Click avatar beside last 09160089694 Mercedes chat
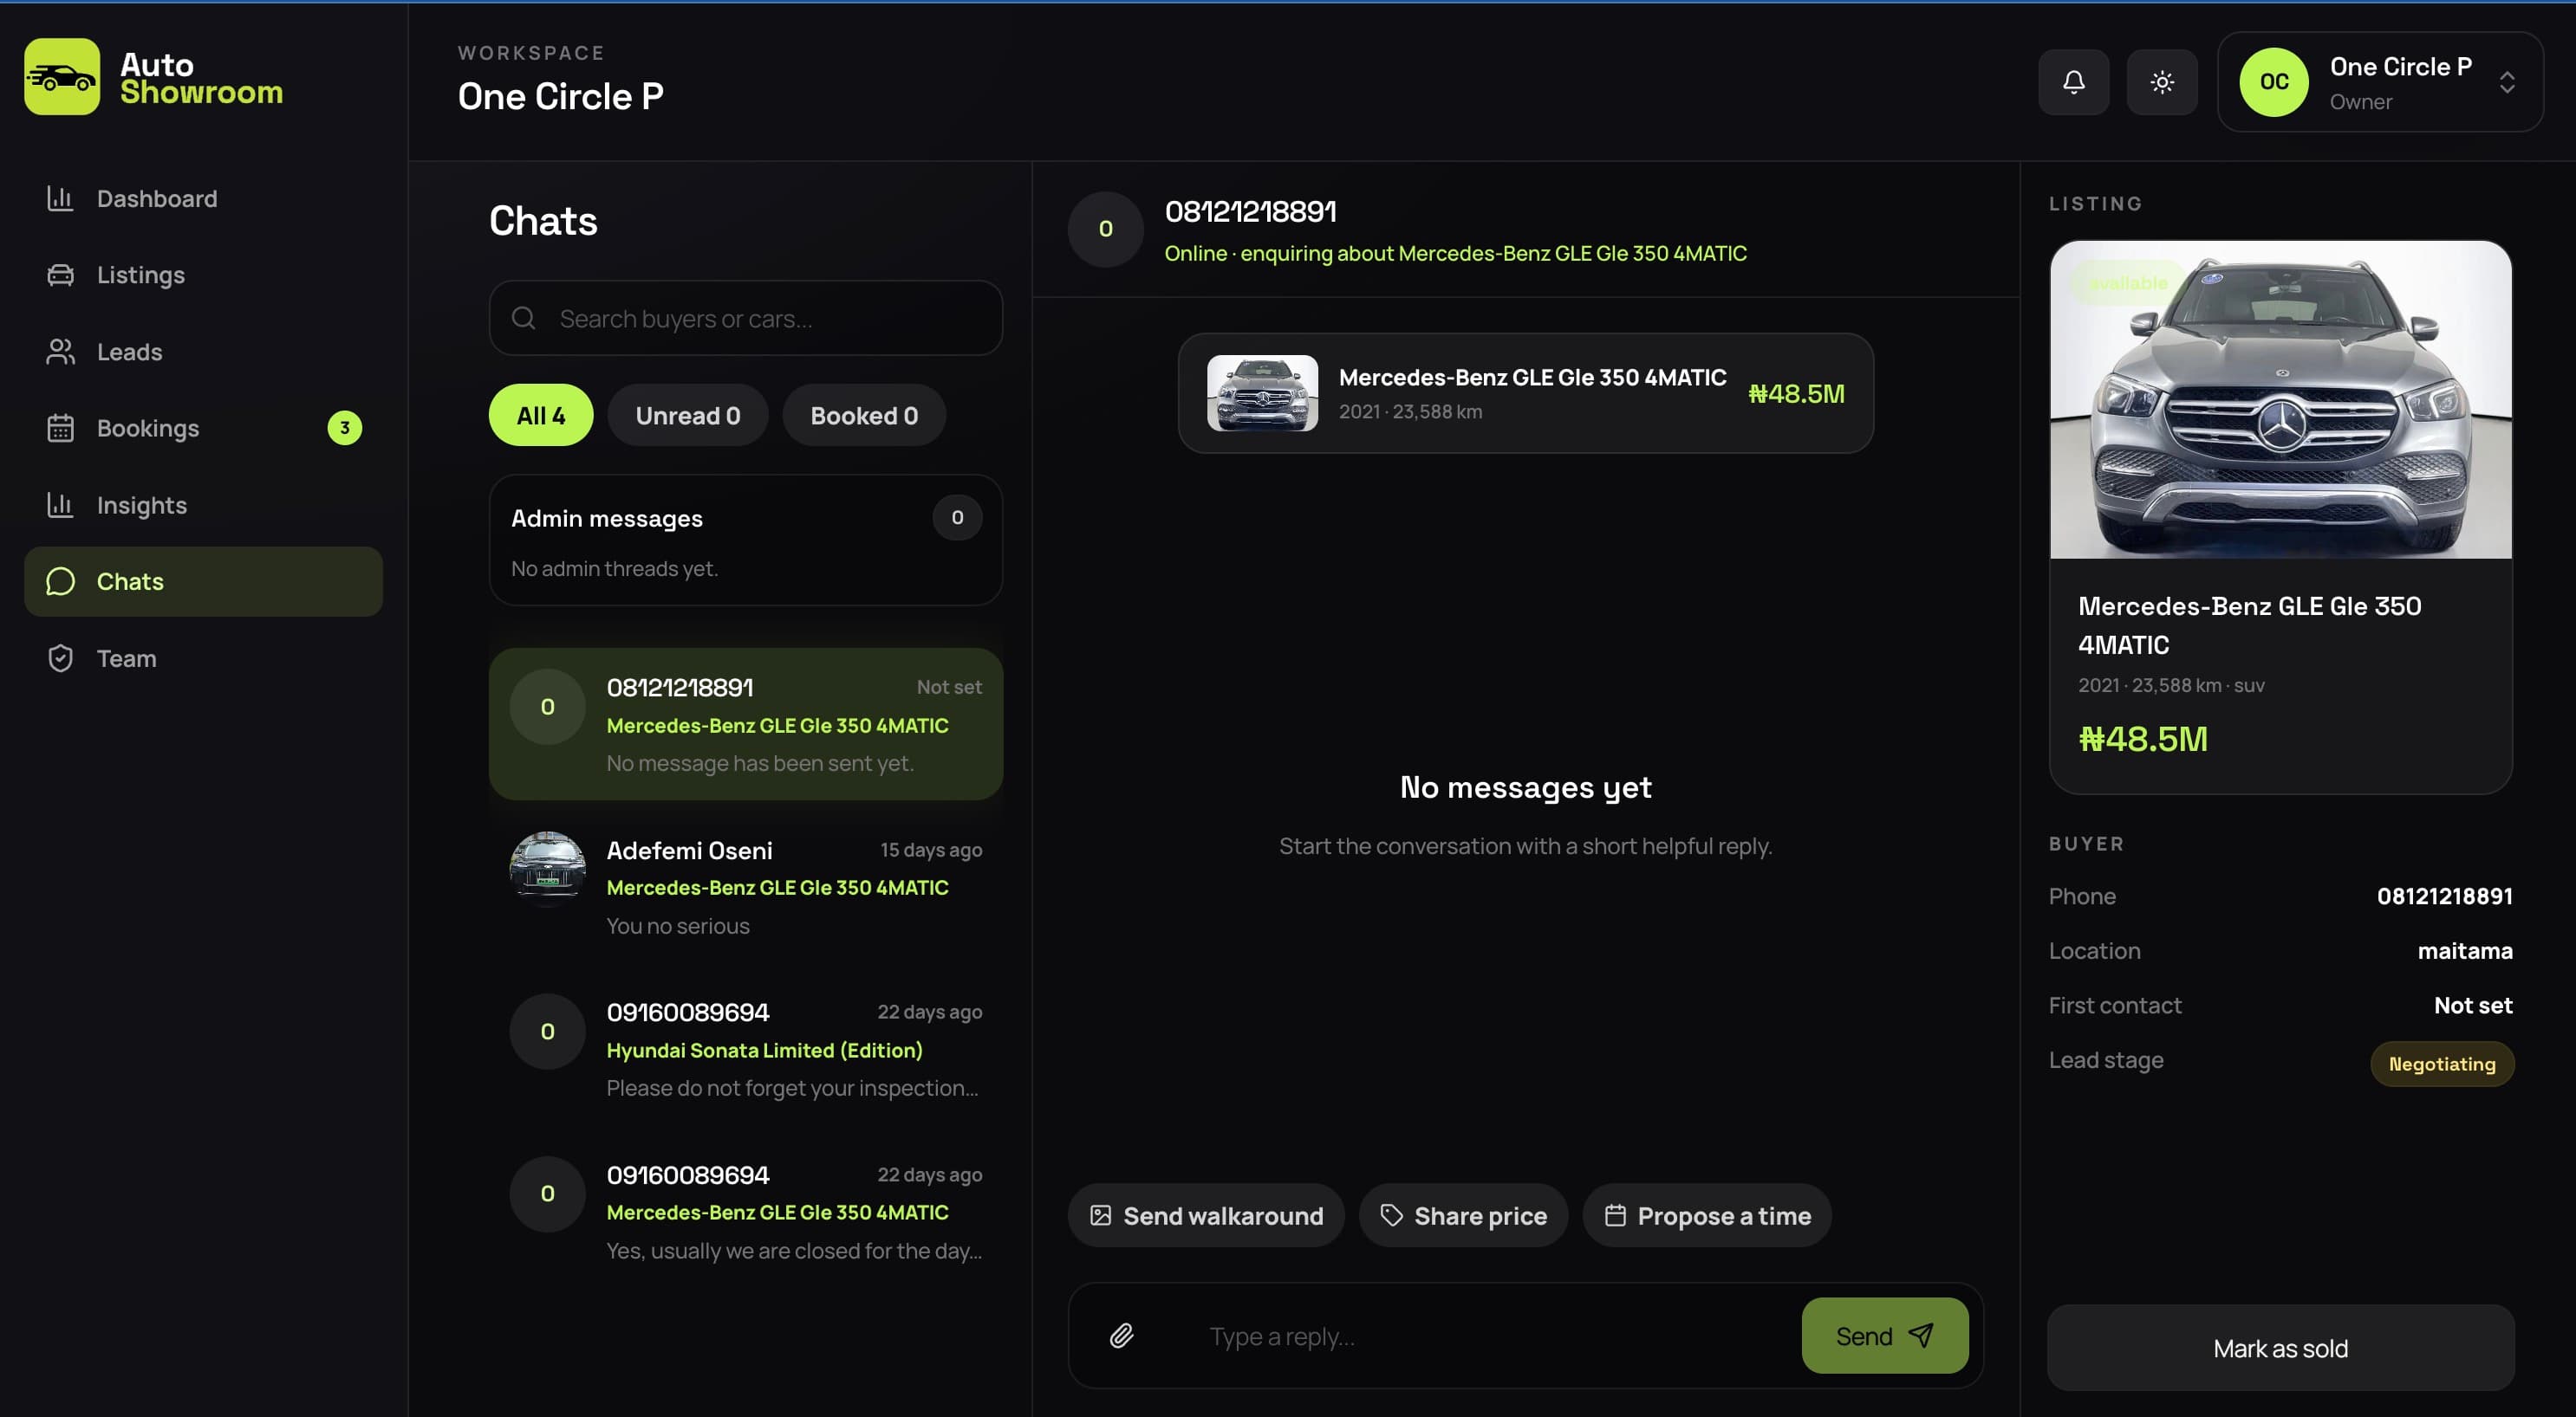2576x1417 pixels. point(547,1194)
